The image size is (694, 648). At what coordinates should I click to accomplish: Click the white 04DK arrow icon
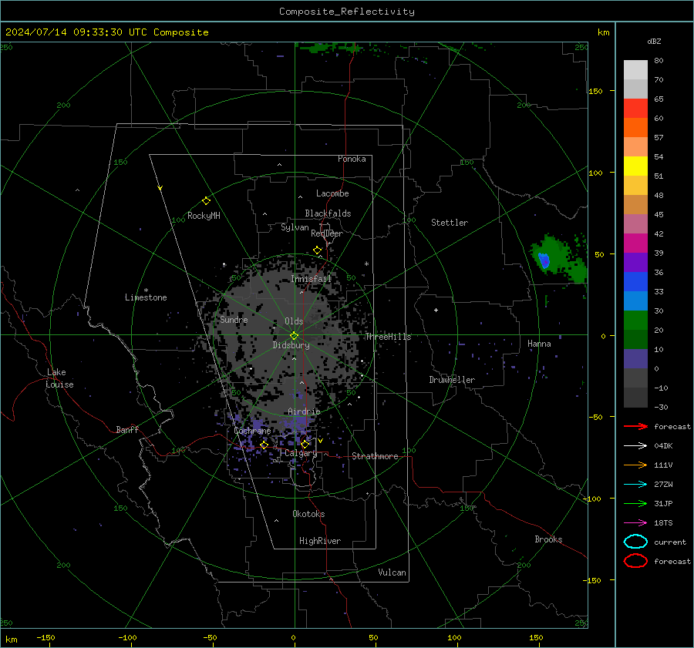[635, 445]
